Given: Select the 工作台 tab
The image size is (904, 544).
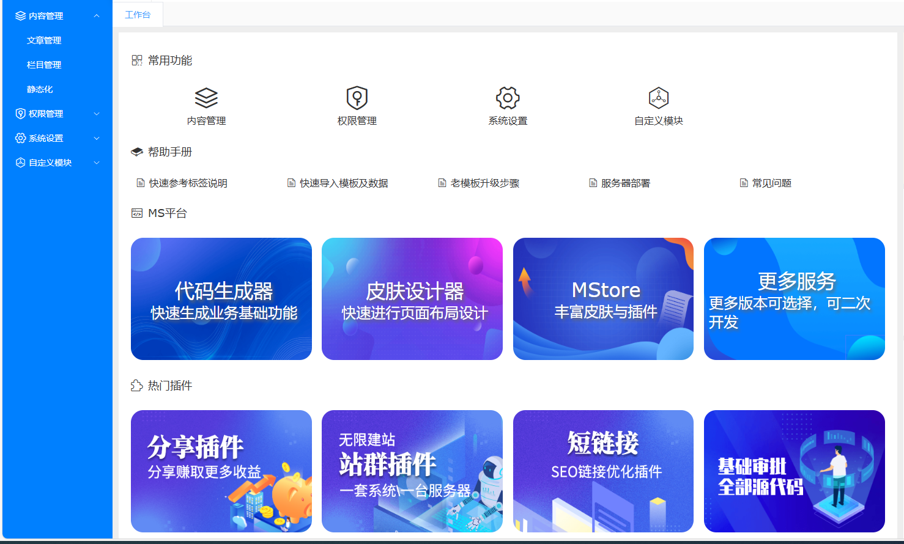Looking at the screenshot, I should [138, 15].
